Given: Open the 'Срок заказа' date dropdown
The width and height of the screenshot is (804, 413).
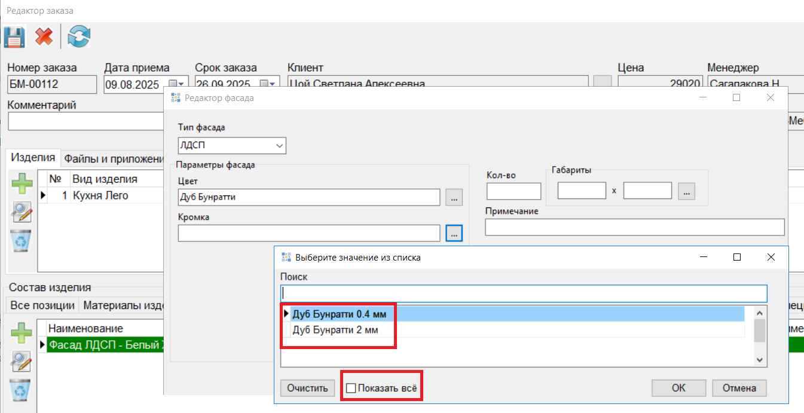Looking at the screenshot, I should pos(268,84).
